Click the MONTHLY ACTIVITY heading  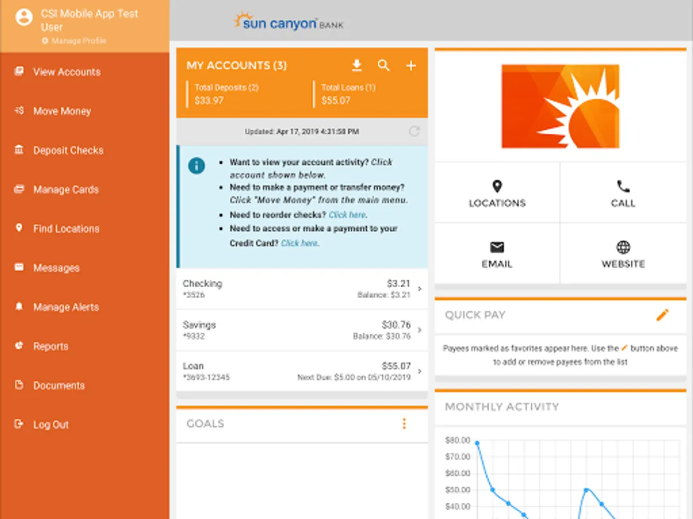coord(502,407)
